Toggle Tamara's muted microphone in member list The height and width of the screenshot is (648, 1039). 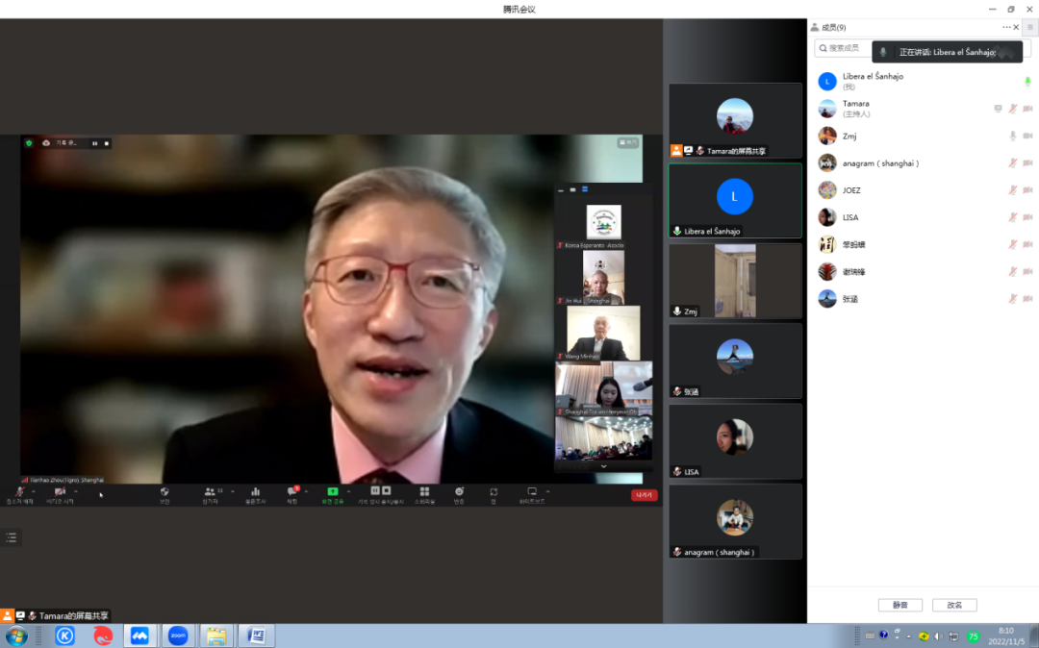pyautogui.click(x=1013, y=109)
